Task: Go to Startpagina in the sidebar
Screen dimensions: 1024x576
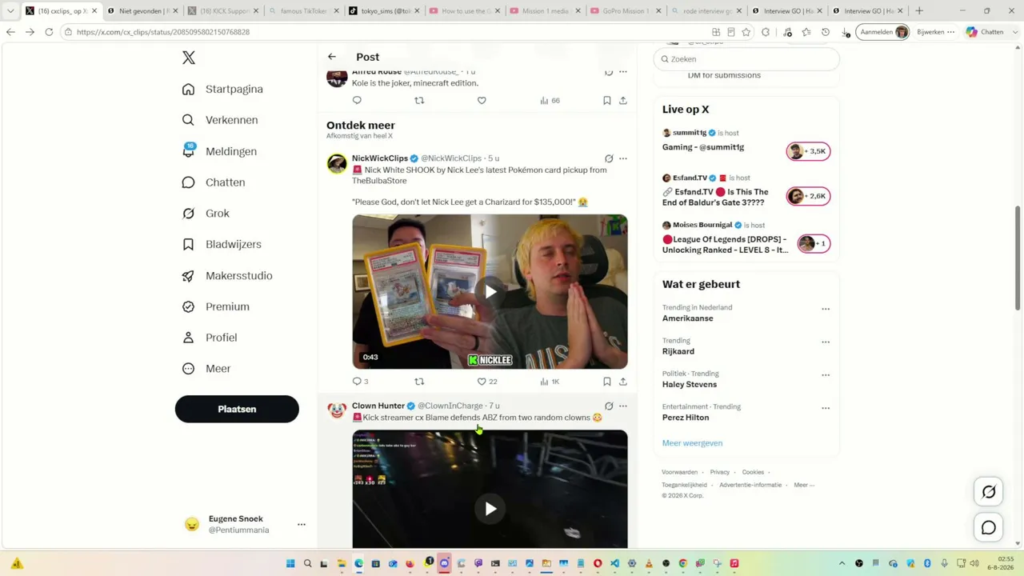Action: (222, 89)
